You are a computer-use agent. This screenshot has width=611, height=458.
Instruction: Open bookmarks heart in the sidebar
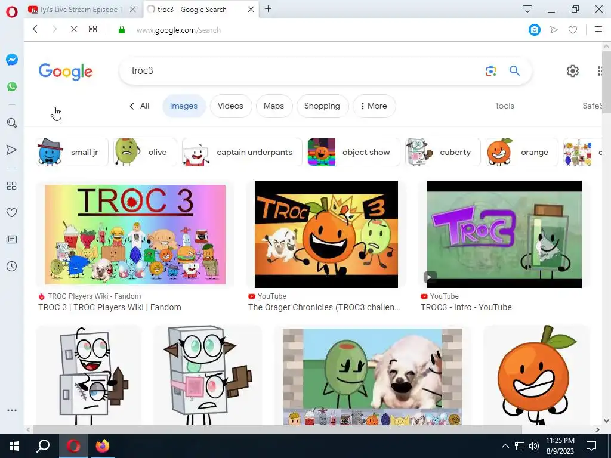[12, 213]
